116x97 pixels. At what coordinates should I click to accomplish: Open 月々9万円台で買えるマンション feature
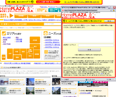(x=12, y=82)
